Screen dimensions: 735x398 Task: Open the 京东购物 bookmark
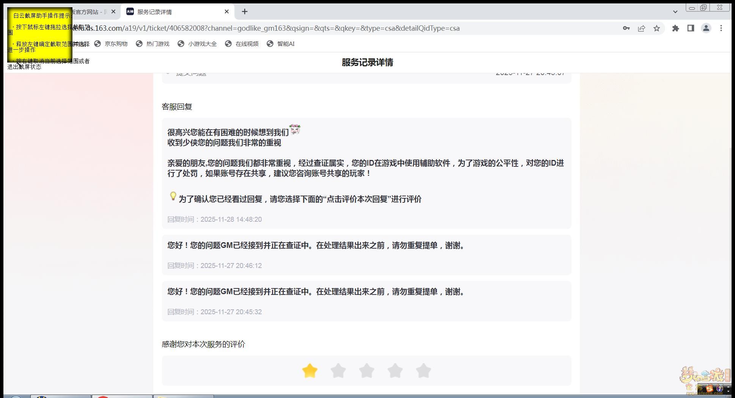(116, 44)
